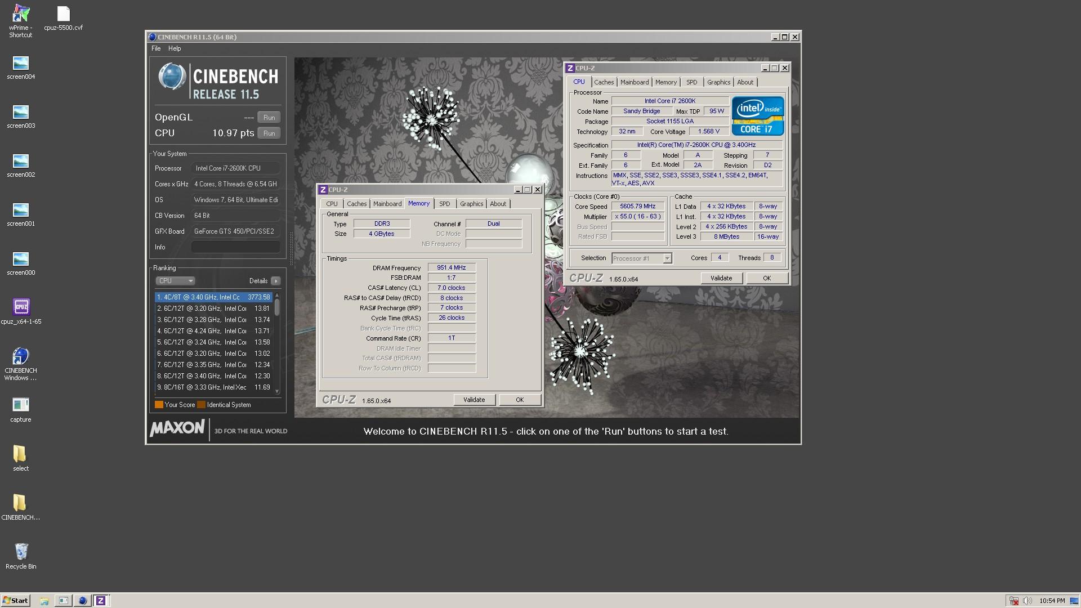The image size is (1081, 608).
Task: Open SPD tab in the CPU tab CPU-Z window
Action: [x=692, y=82]
